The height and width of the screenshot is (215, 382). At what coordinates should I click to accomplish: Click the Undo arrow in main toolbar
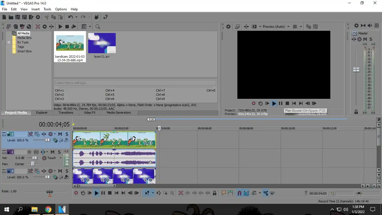71,17
